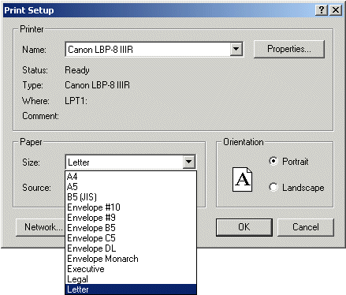Pick Envelope B5 paper size
Screen dimensions: 346x295
(x=131, y=228)
